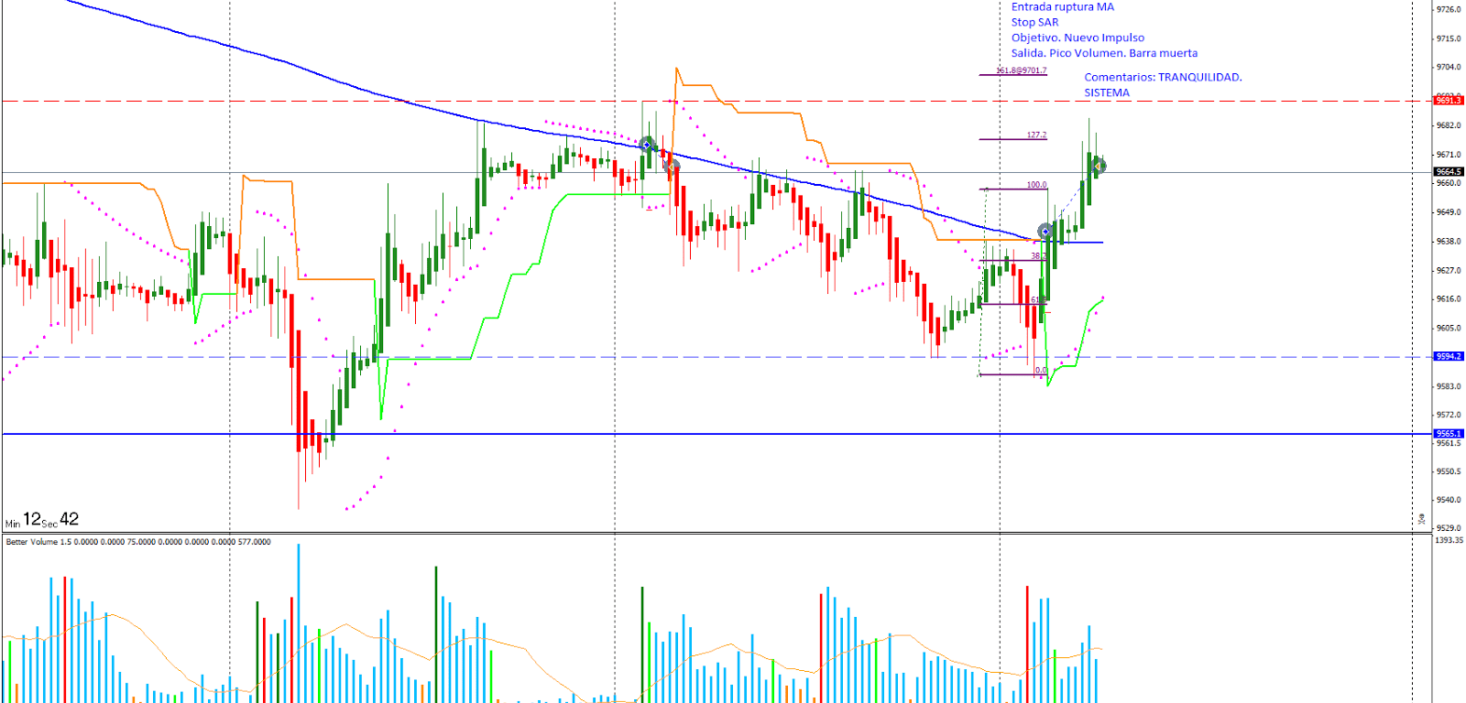Click the blue 9594.2 price label
This screenshot has width=1466, height=703.
tap(1448, 356)
